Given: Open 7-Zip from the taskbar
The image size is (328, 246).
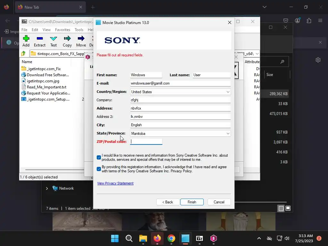Looking at the screenshot, I should coord(199,238).
